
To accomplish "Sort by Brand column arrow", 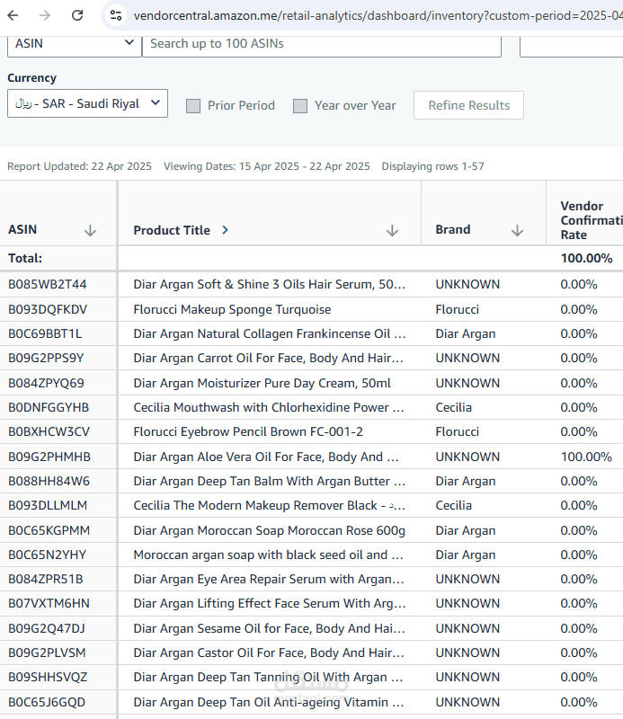I will pos(517,230).
